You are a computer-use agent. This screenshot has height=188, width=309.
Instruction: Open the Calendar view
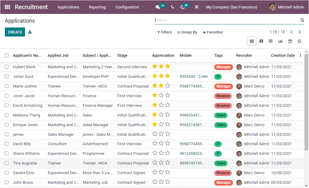(290, 41)
